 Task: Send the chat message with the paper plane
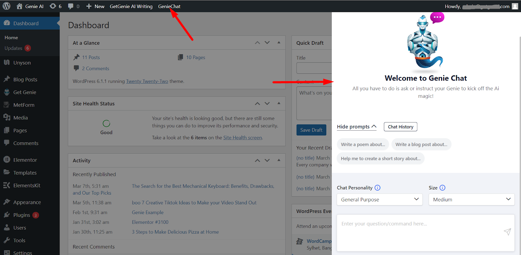coord(507,232)
